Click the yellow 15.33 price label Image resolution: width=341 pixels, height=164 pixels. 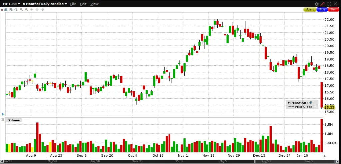pyautogui.click(x=329, y=107)
